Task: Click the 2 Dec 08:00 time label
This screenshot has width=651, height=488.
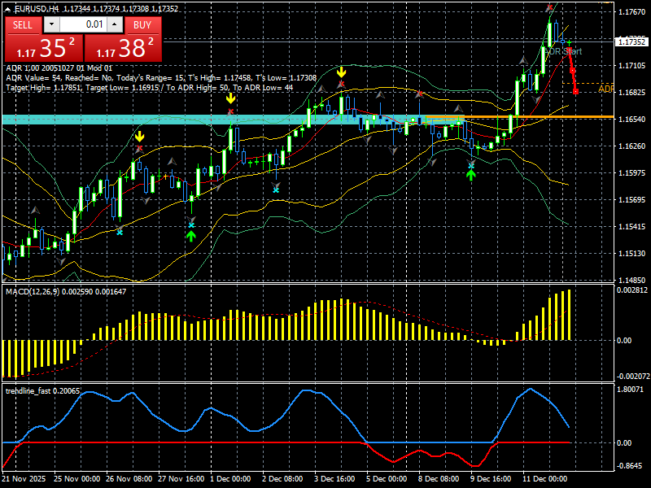Action: (282, 479)
